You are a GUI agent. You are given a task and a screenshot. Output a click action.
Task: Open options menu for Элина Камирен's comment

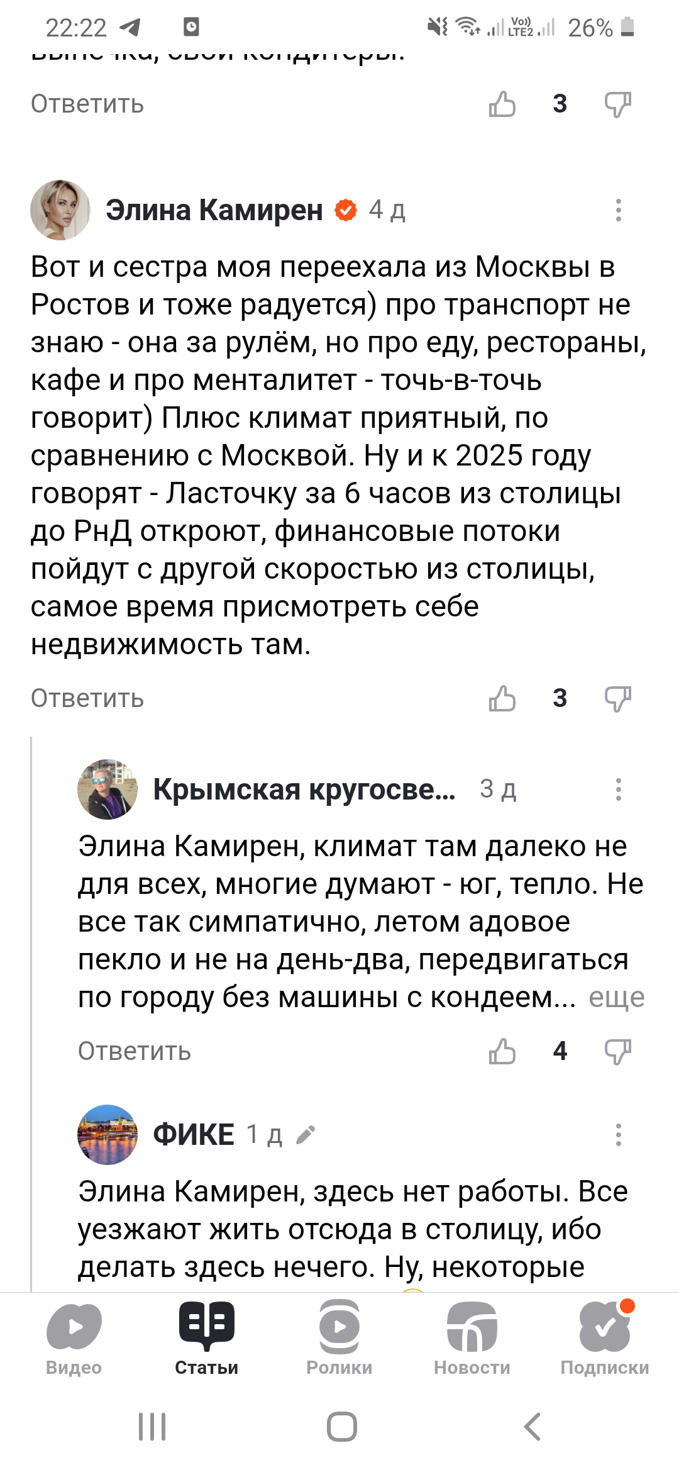pyautogui.click(x=619, y=210)
